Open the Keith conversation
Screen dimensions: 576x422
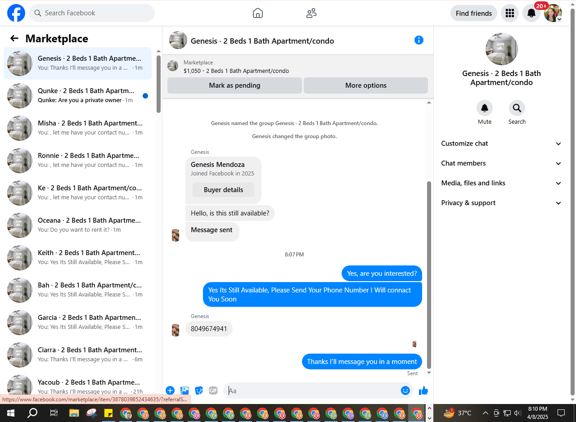[77, 258]
